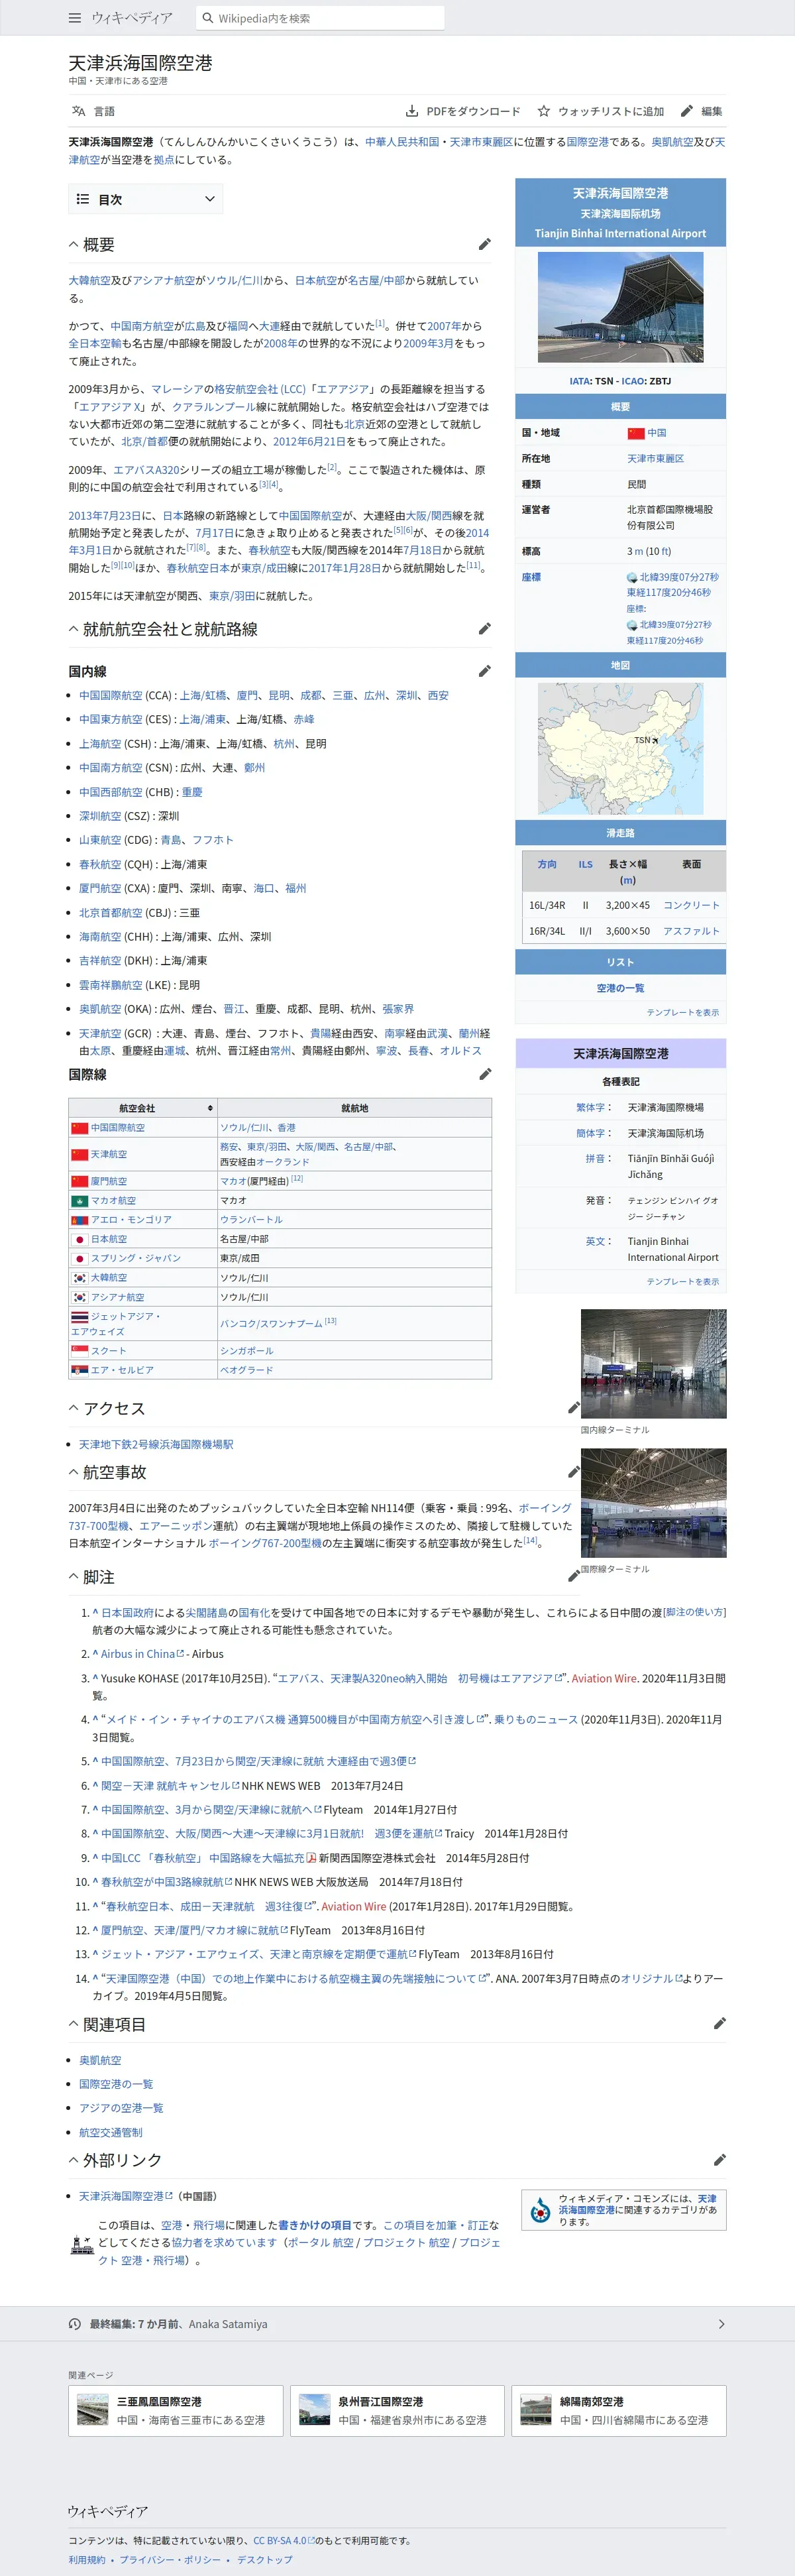Open the language selection icon
Image resolution: width=795 pixels, height=2576 pixels.
(x=78, y=111)
